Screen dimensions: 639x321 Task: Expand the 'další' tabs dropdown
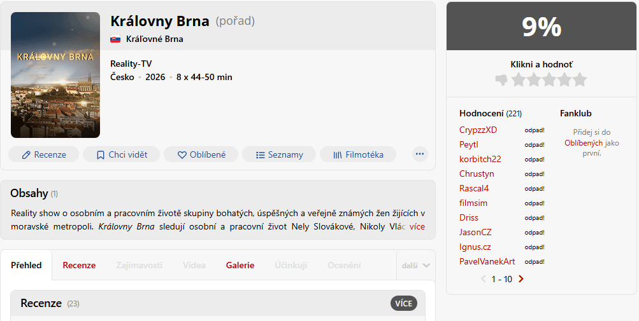coord(416,266)
